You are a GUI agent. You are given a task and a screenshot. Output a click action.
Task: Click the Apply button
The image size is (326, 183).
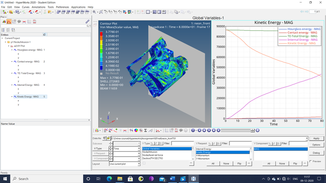coord(316,139)
